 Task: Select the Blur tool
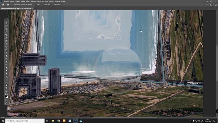point(6,68)
